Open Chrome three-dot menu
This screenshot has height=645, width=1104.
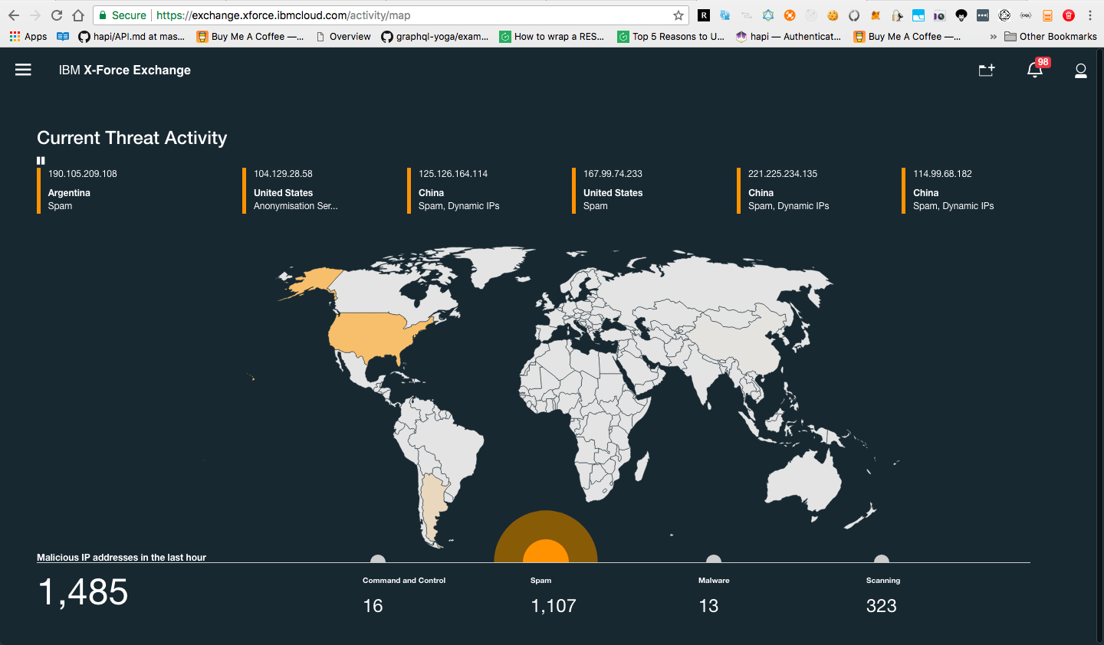(1090, 15)
